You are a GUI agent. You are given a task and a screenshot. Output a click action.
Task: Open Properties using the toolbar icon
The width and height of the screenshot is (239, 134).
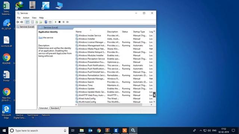tap(32, 22)
